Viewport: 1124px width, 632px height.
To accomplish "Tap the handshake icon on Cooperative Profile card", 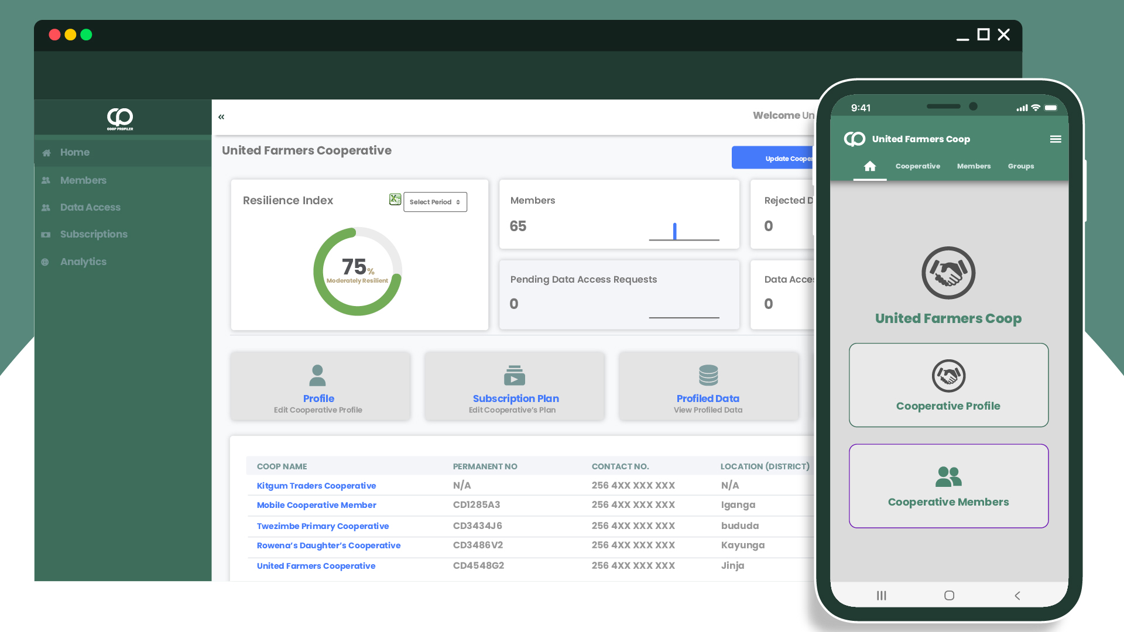I will (948, 375).
